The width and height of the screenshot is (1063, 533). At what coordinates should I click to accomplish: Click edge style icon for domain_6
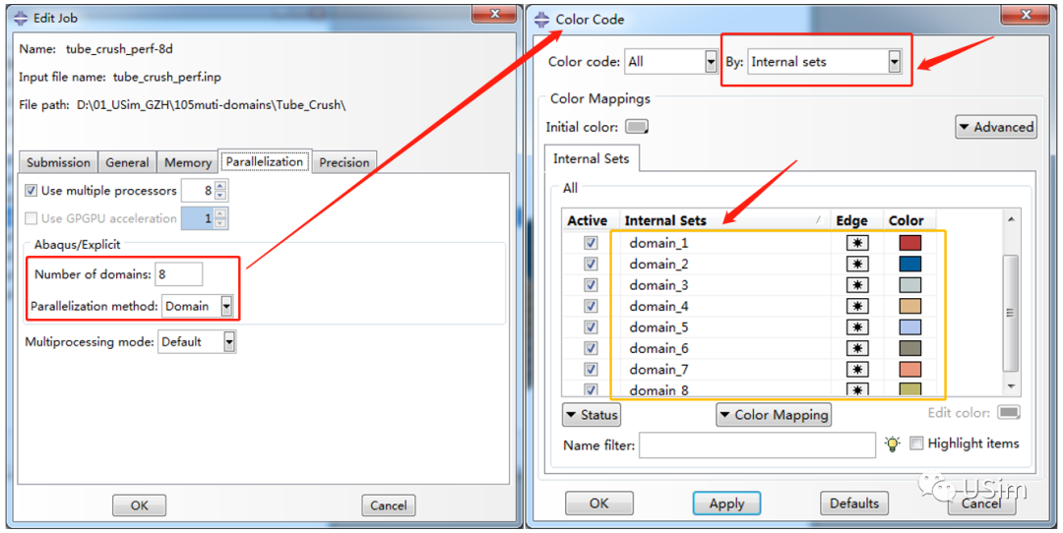(857, 348)
